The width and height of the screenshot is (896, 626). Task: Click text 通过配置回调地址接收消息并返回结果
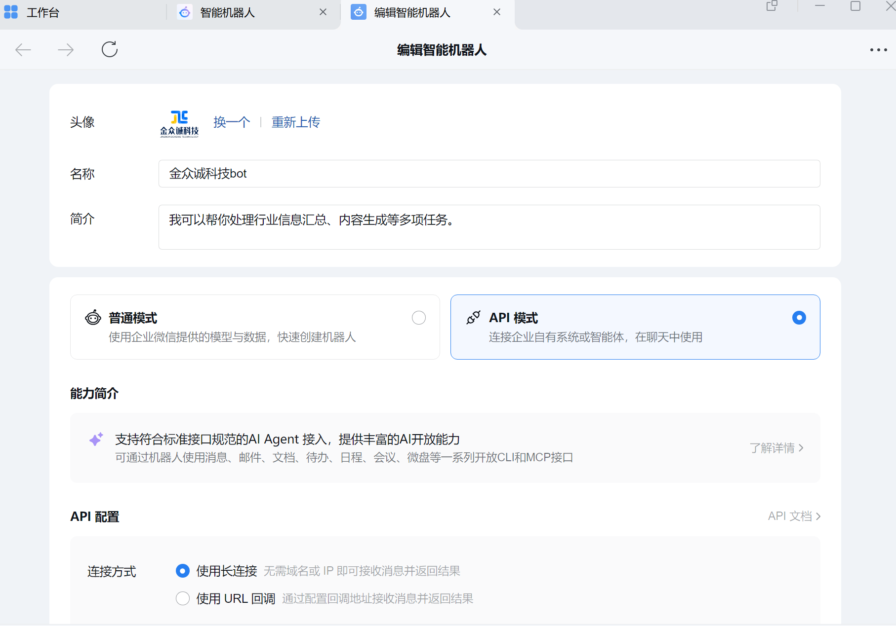click(378, 598)
